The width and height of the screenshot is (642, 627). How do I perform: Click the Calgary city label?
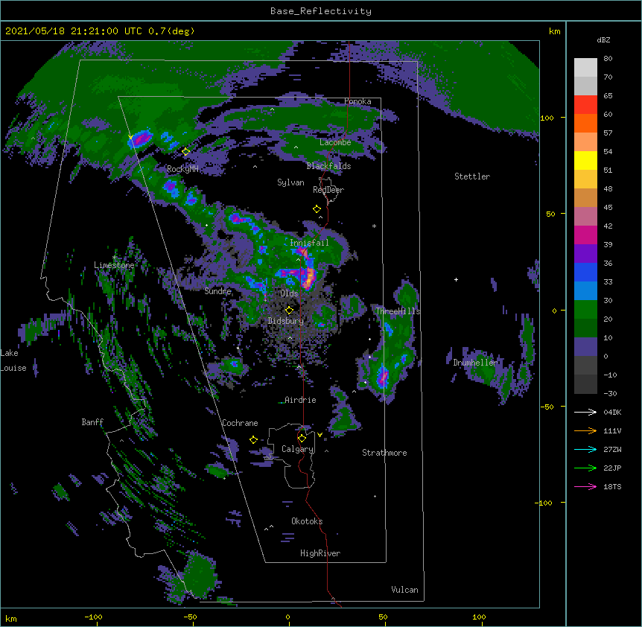pyautogui.click(x=298, y=449)
